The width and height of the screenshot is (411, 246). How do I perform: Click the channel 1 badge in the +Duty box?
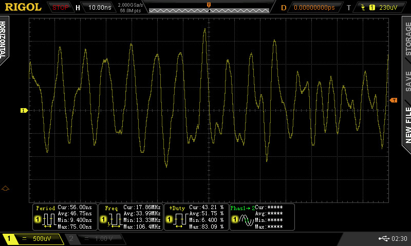click(170, 219)
